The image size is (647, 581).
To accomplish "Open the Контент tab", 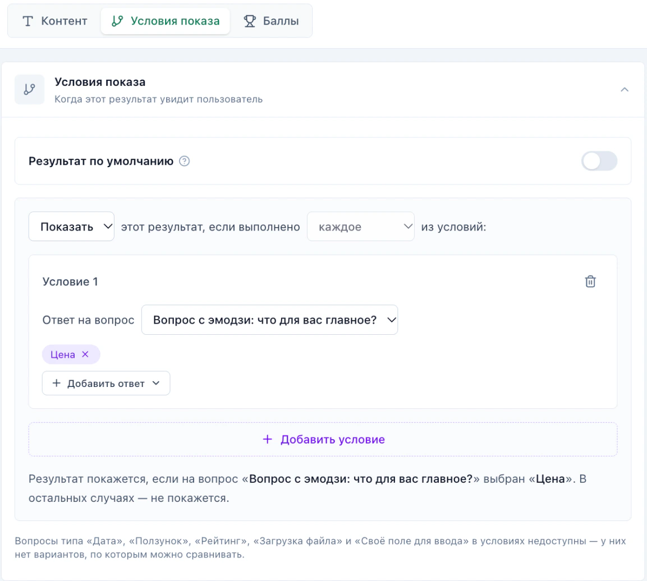I will click(x=54, y=21).
